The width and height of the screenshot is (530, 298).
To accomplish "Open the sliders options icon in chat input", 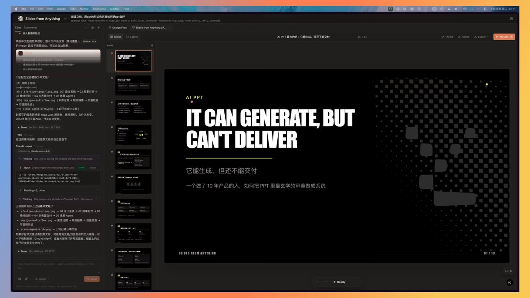I will (19, 279).
